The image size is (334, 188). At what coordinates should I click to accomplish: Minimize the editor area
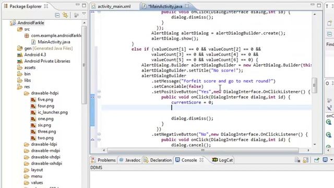click(313, 5)
